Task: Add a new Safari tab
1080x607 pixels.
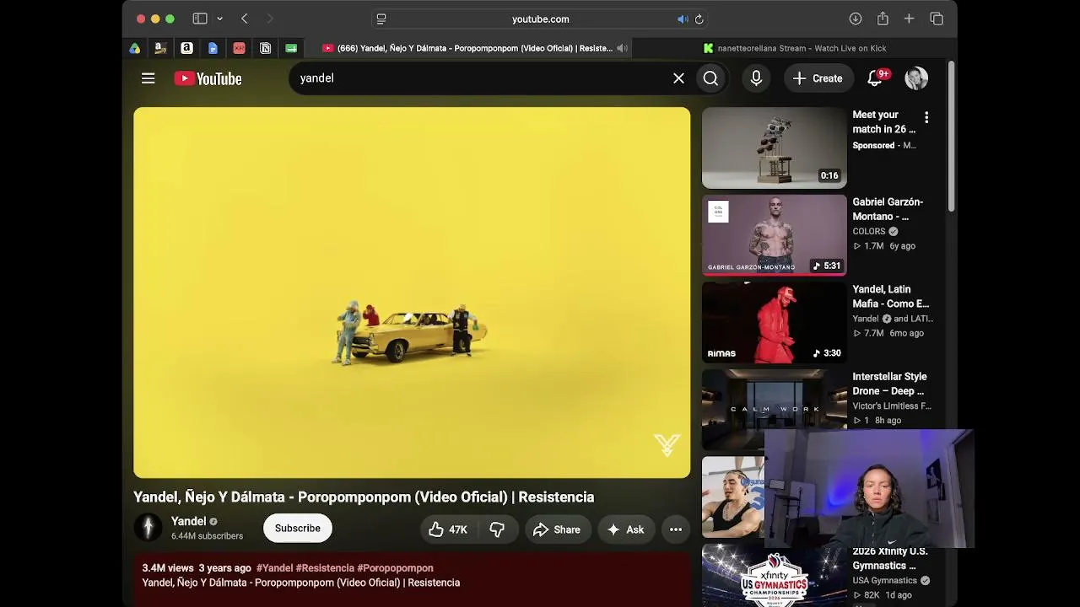Action: [909, 19]
